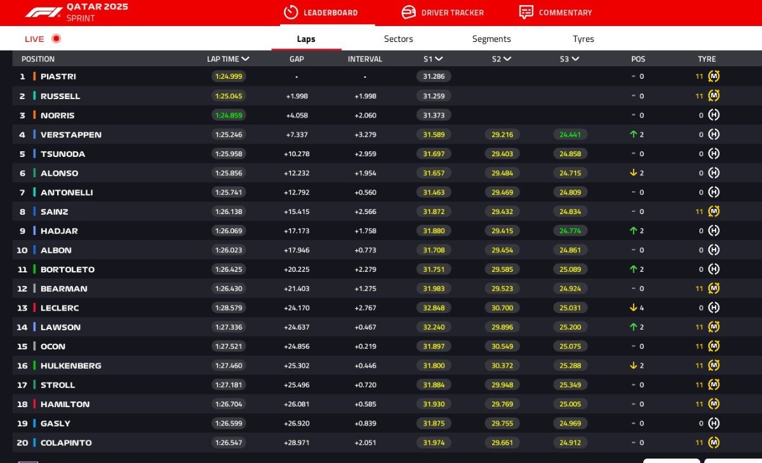Select driver name HAMILTON in the table

pos(65,404)
